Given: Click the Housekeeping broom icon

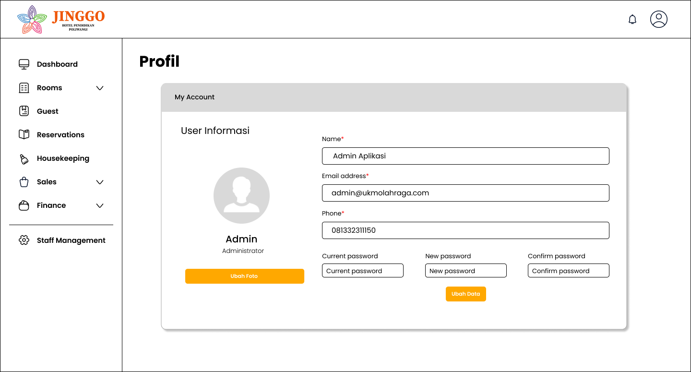Looking at the screenshot, I should (x=24, y=159).
